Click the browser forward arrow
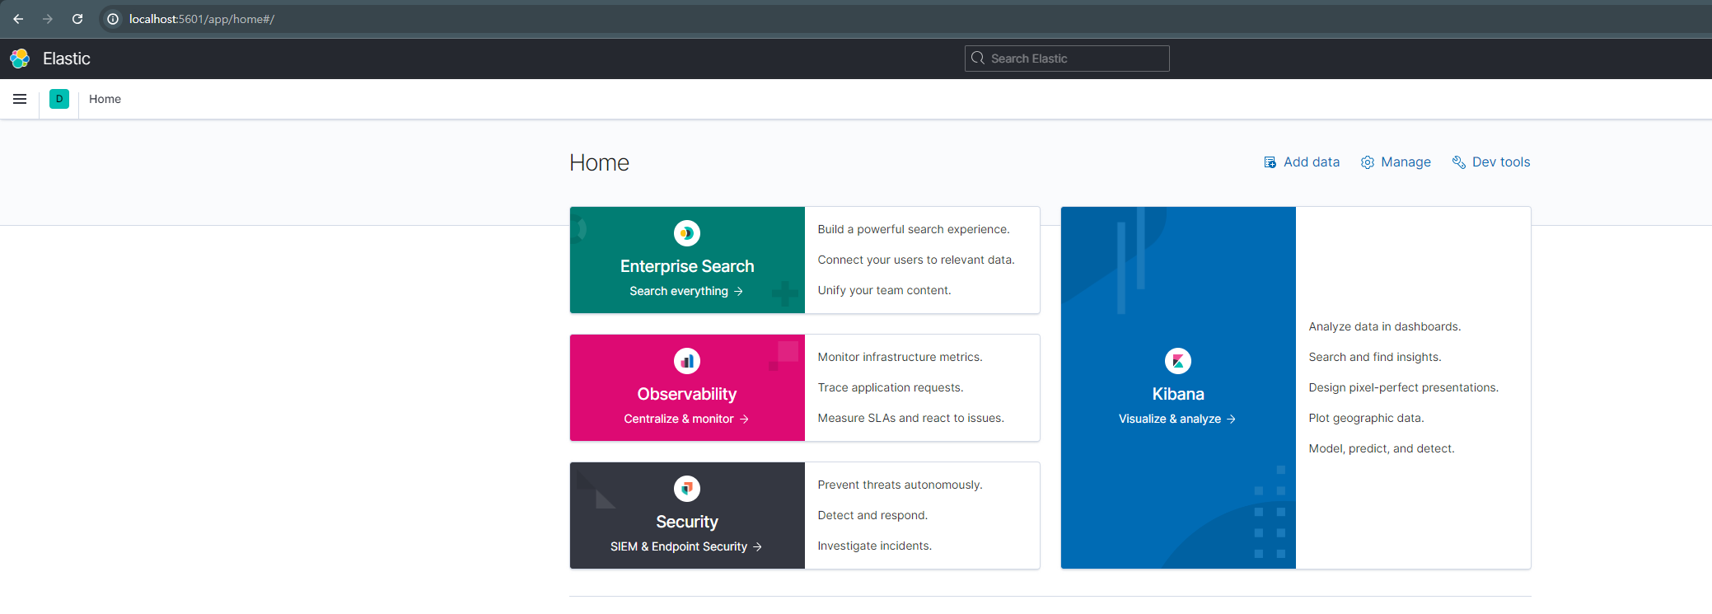 [48, 19]
